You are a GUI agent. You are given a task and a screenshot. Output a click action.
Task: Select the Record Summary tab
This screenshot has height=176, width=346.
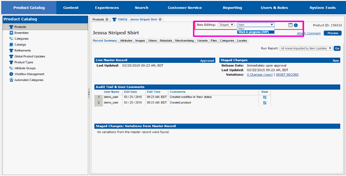pyautogui.click(x=104, y=41)
